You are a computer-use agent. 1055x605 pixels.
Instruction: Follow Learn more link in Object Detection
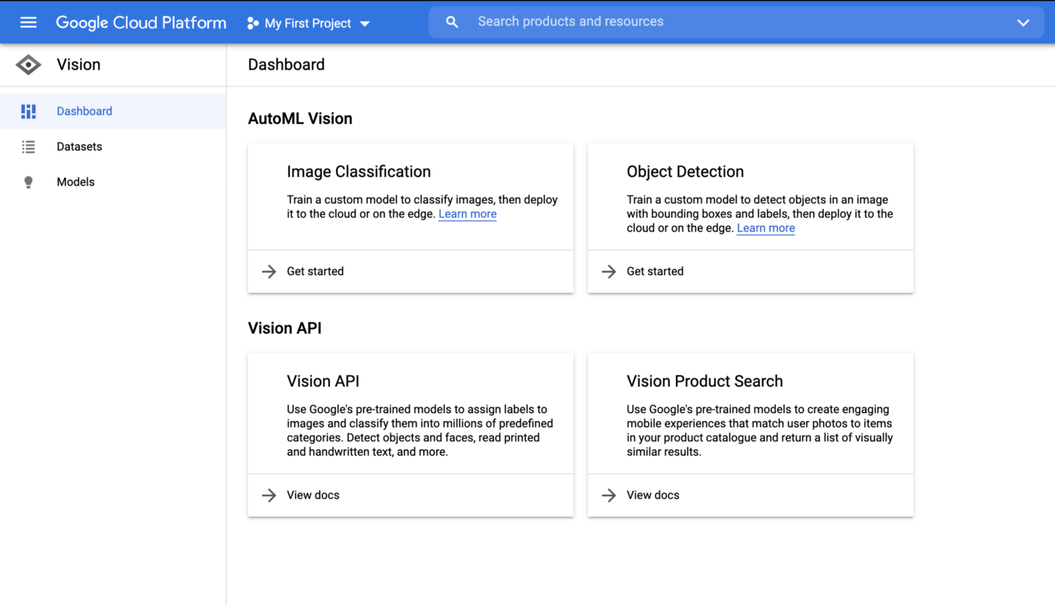coord(766,228)
